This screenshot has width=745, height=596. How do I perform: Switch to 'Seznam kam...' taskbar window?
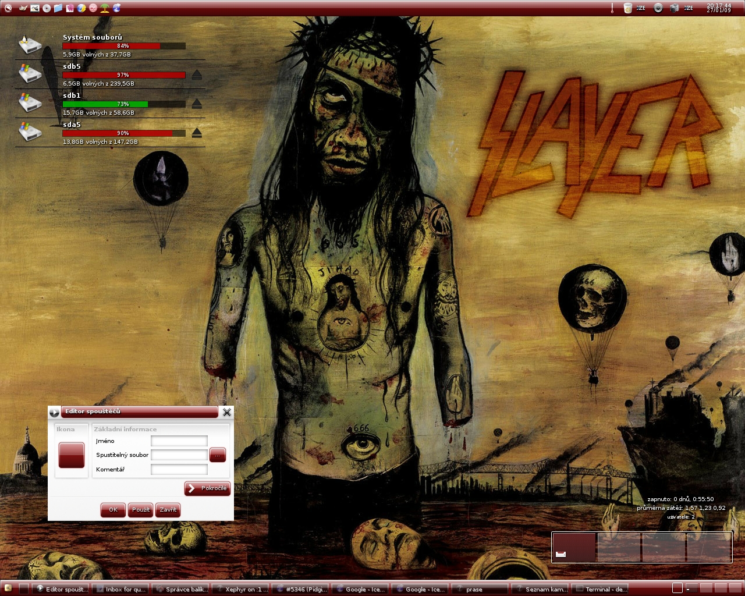coord(540,589)
